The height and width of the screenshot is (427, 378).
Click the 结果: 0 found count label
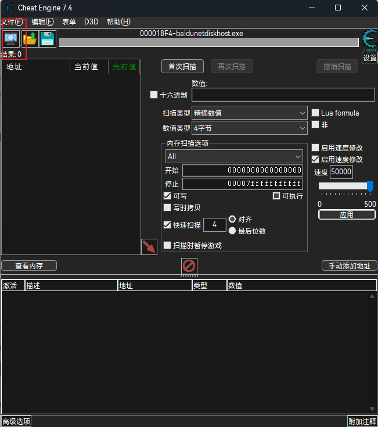pos(12,54)
